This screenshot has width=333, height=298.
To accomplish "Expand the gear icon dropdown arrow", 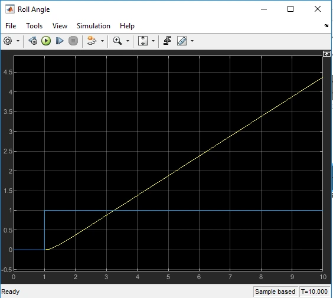I will pyautogui.click(x=18, y=41).
